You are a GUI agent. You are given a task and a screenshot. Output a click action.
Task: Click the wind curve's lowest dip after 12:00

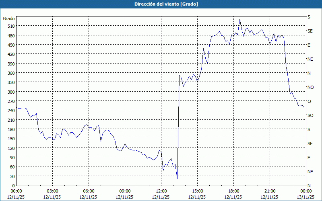click(x=177, y=179)
